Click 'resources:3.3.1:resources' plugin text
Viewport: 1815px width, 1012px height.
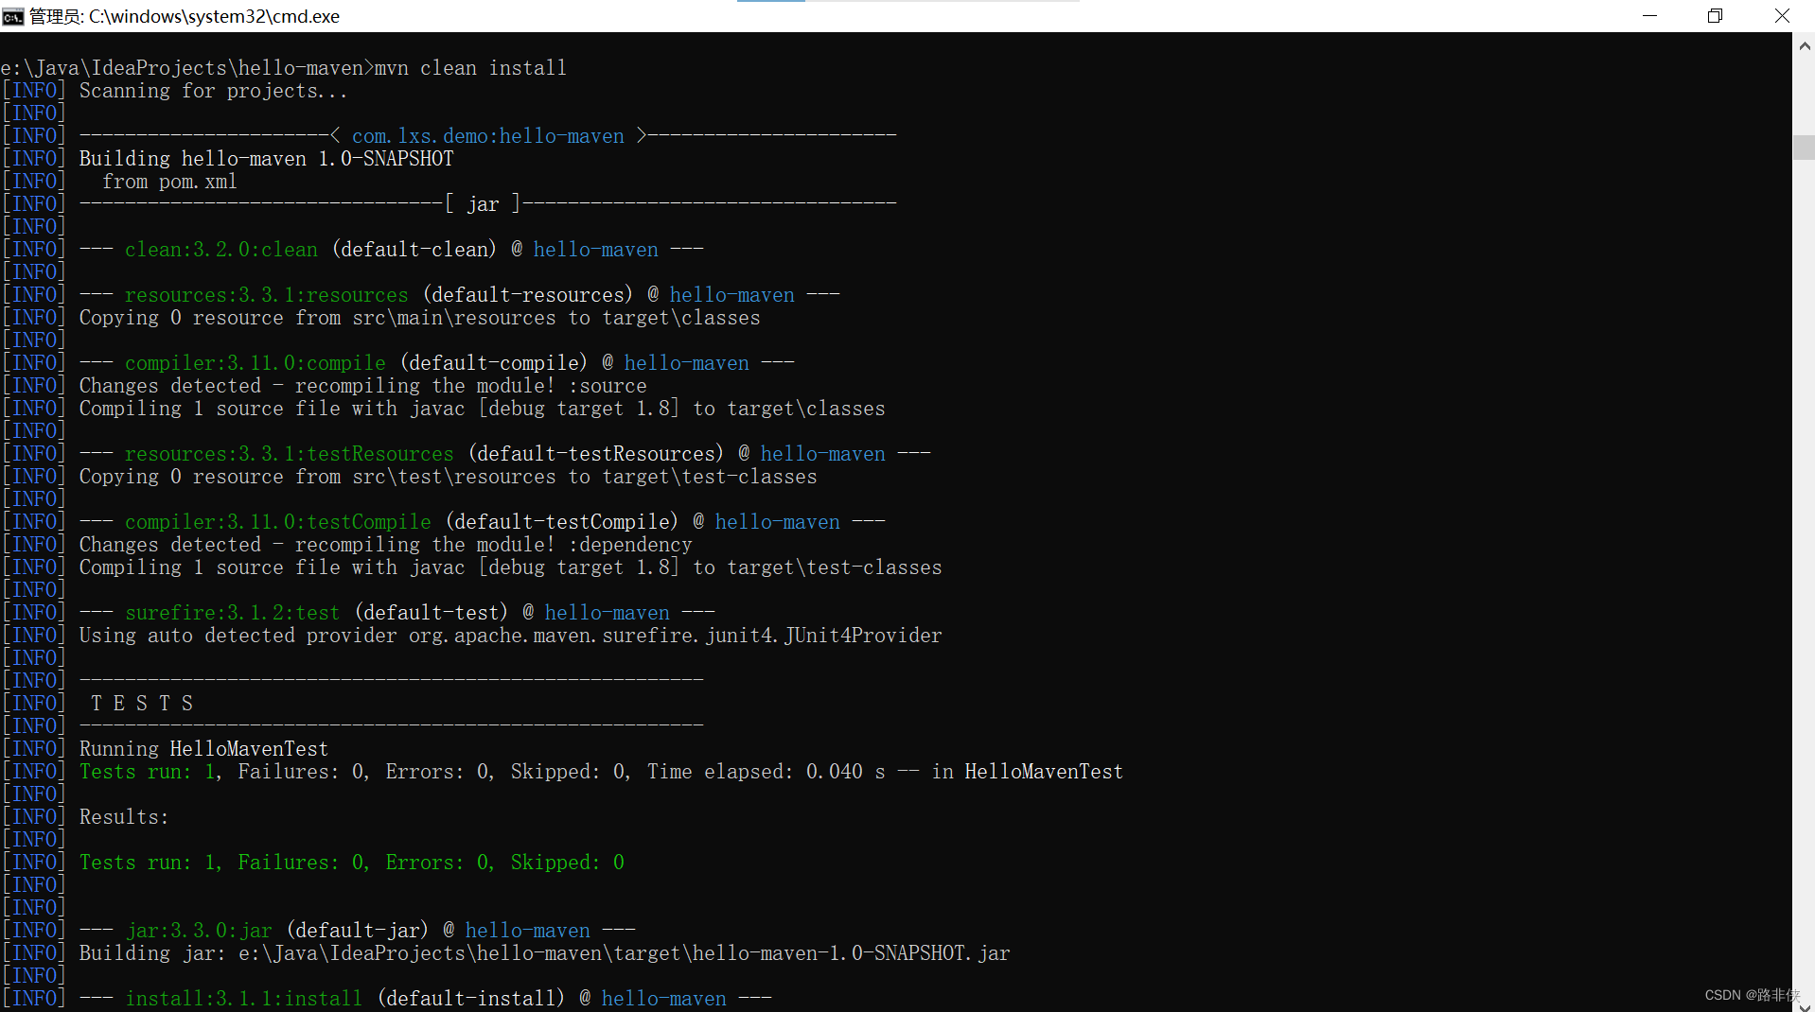point(267,295)
